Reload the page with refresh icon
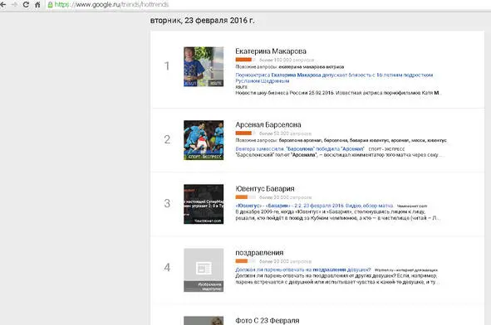491x325 pixels. coord(26,5)
